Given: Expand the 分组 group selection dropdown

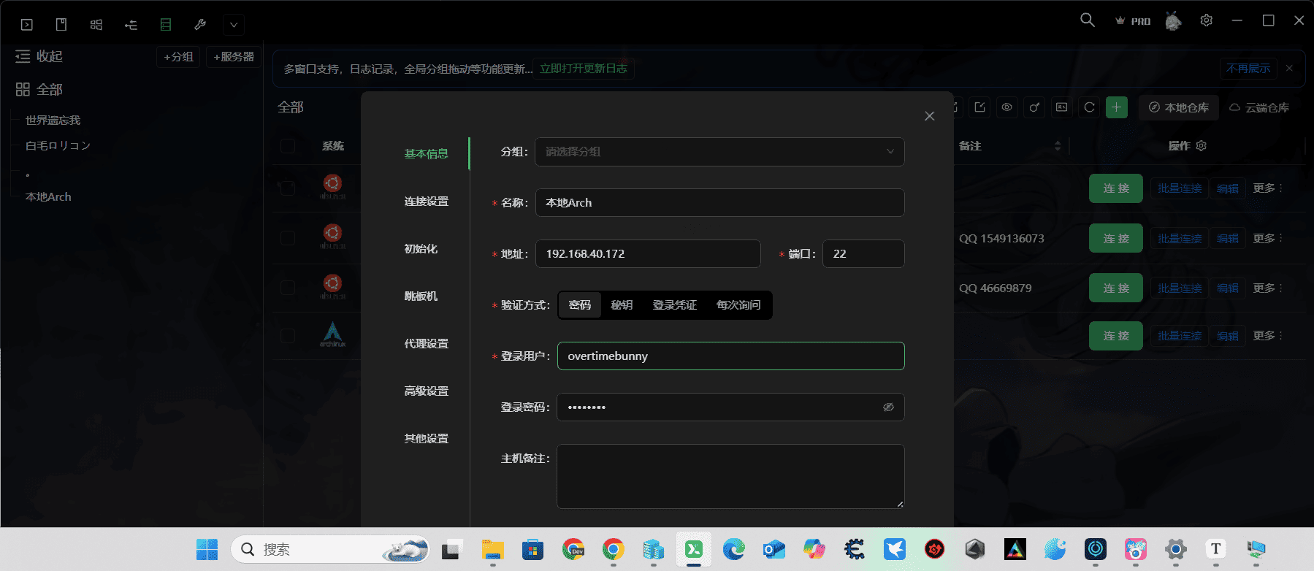Looking at the screenshot, I should coord(719,152).
